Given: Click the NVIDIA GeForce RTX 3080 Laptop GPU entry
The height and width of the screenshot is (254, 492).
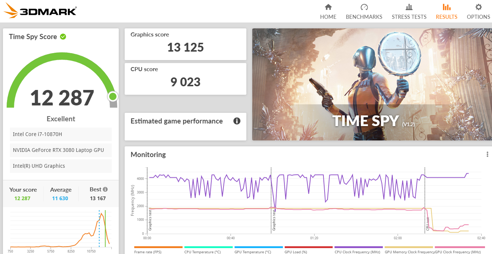Looking at the screenshot, I should (61, 150).
